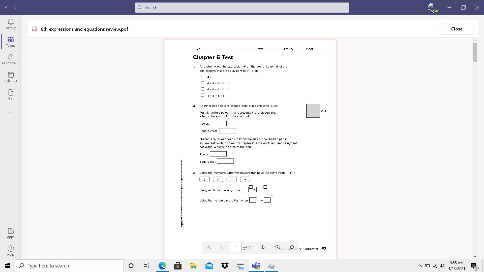The height and width of the screenshot is (272, 484).
Task: Click the Teams search bar at top
Action: [242, 8]
